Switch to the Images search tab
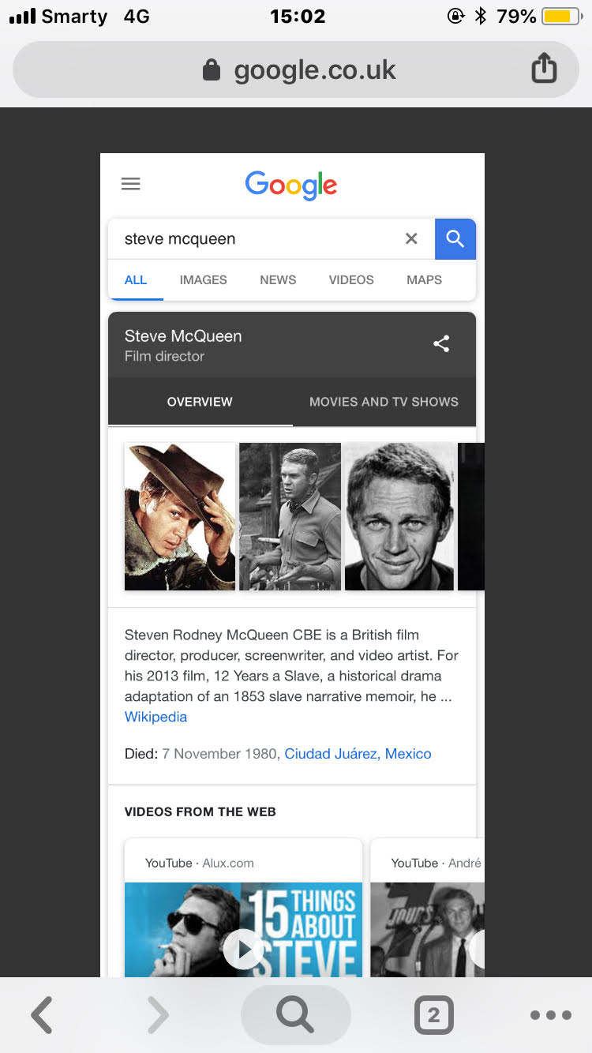Image resolution: width=592 pixels, height=1053 pixels. [x=203, y=280]
